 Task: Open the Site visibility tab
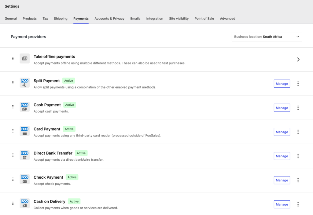point(179,19)
